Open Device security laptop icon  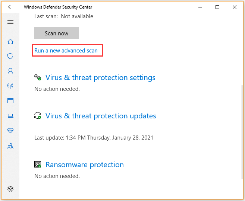[x=10, y=116]
